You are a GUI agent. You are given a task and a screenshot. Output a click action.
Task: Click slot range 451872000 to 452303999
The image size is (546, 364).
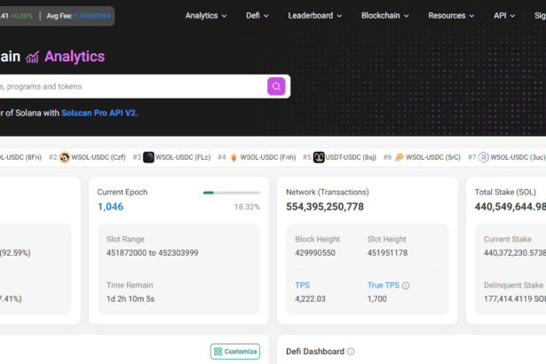pos(152,253)
